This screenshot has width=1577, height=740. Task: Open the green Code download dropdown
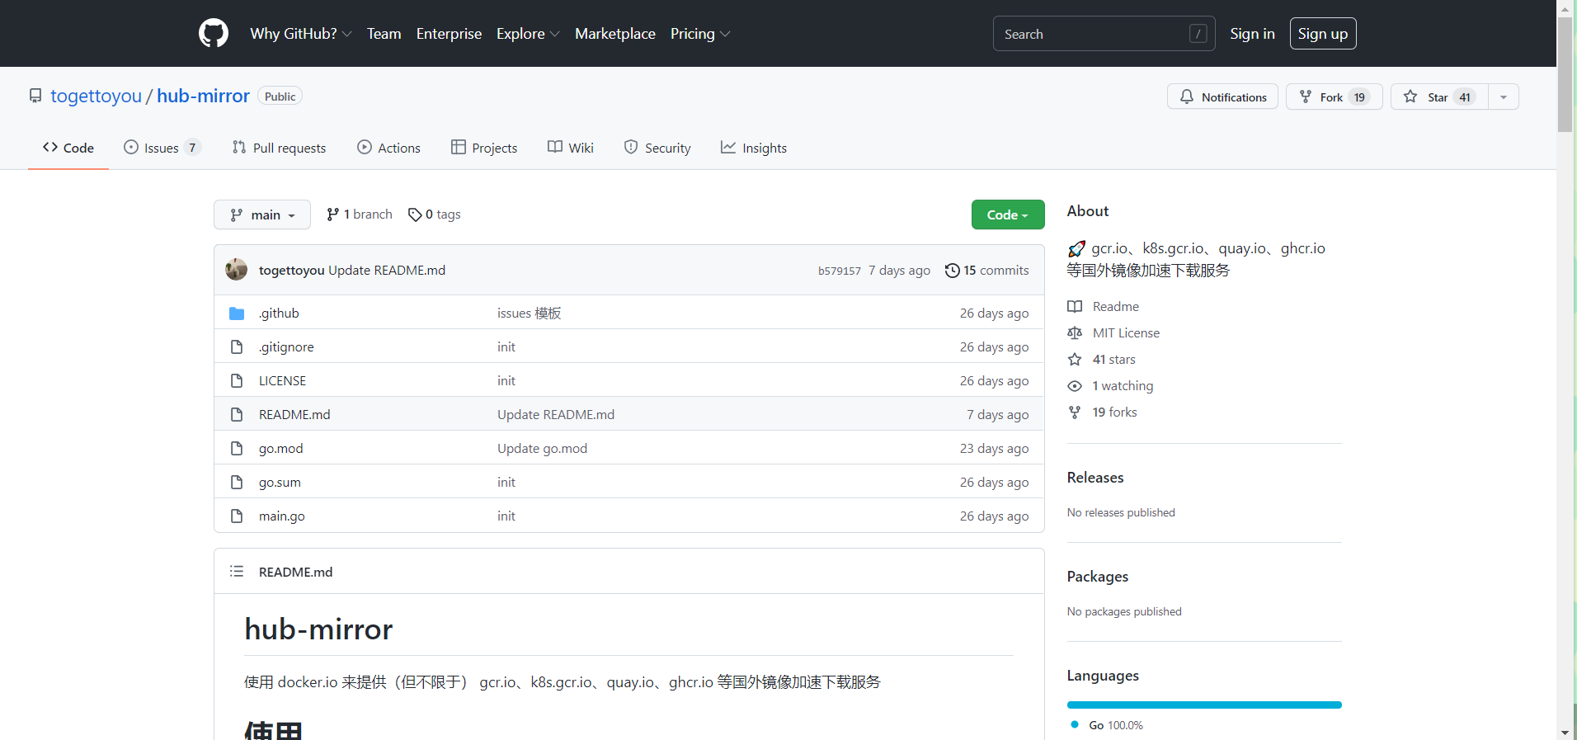(x=1008, y=214)
